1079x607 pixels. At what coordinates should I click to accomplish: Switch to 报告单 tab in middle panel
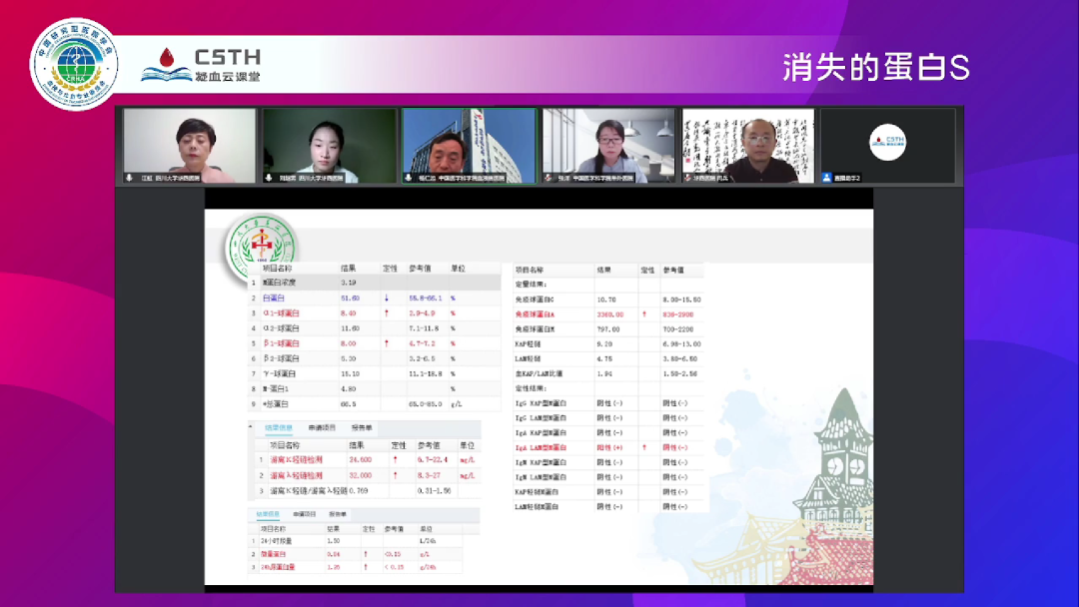(x=360, y=427)
